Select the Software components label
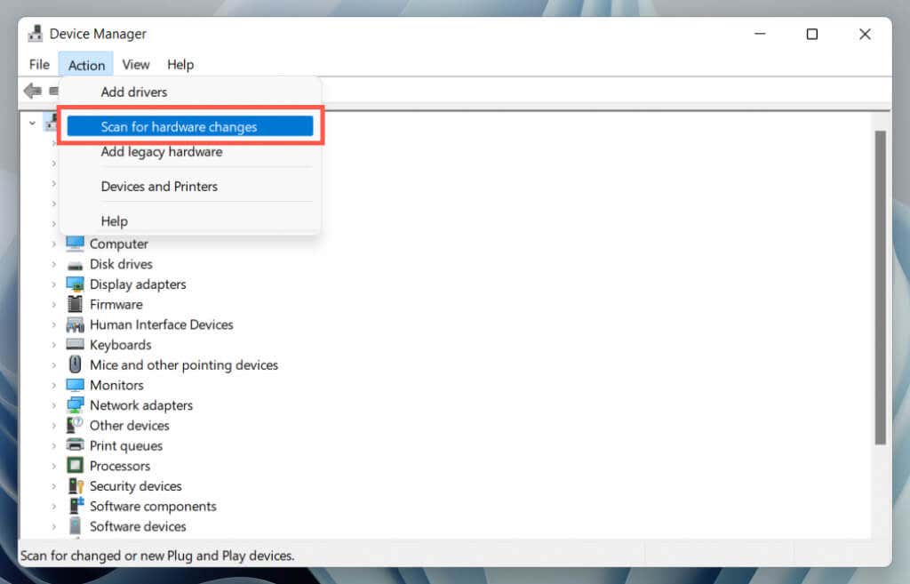Screen dimensions: 910x584 point(153,506)
